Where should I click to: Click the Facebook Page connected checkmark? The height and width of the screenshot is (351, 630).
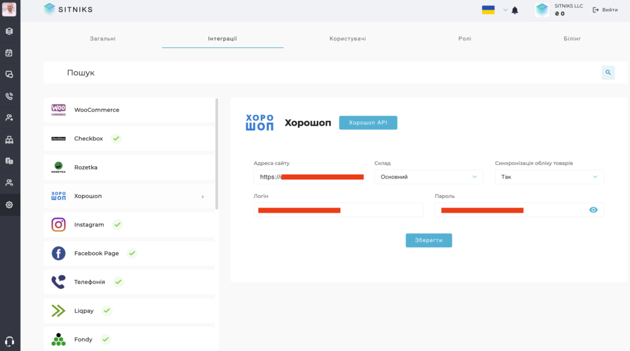point(132,253)
